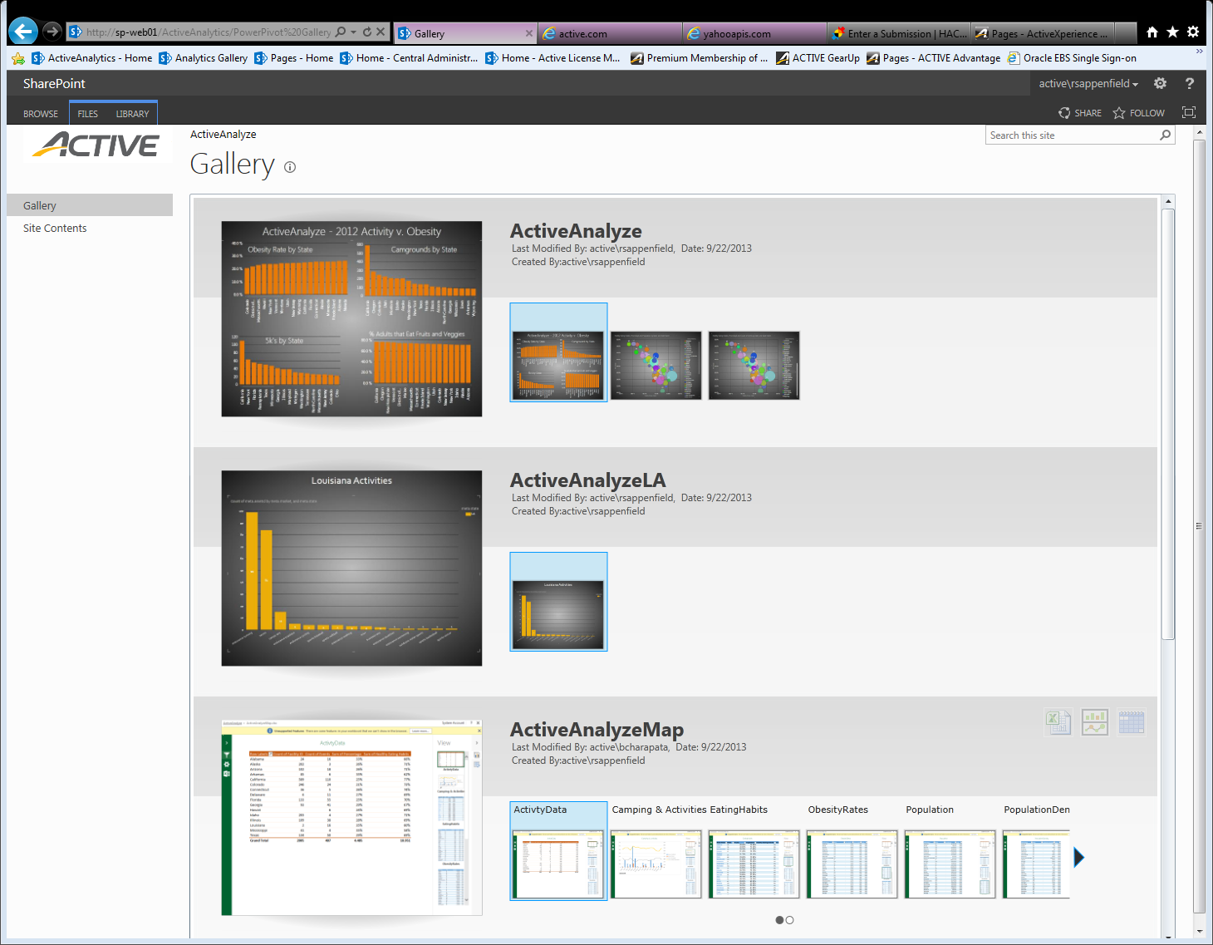The image size is (1213, 945).
Task: Select Population sheet thumbnail
Action: (x=950, y=864)
